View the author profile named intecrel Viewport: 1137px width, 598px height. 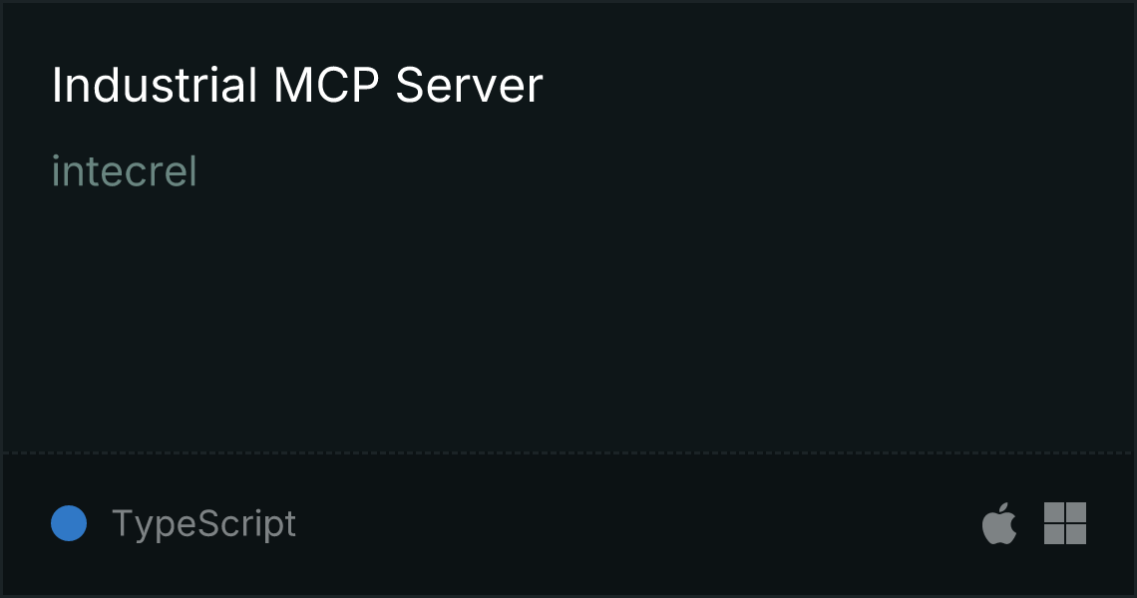[124, 171]
